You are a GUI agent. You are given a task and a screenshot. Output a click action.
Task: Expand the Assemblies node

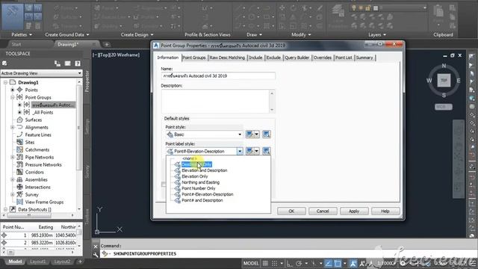click(13, 179)
